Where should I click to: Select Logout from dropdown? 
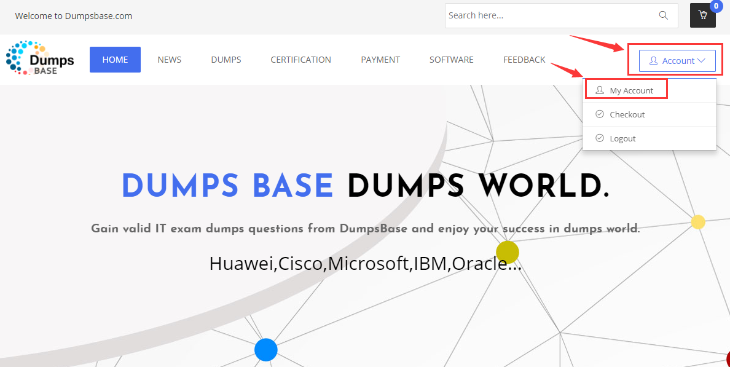(649, 138)
